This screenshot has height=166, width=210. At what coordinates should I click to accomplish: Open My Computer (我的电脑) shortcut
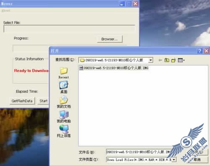click(x=64, y=117)
